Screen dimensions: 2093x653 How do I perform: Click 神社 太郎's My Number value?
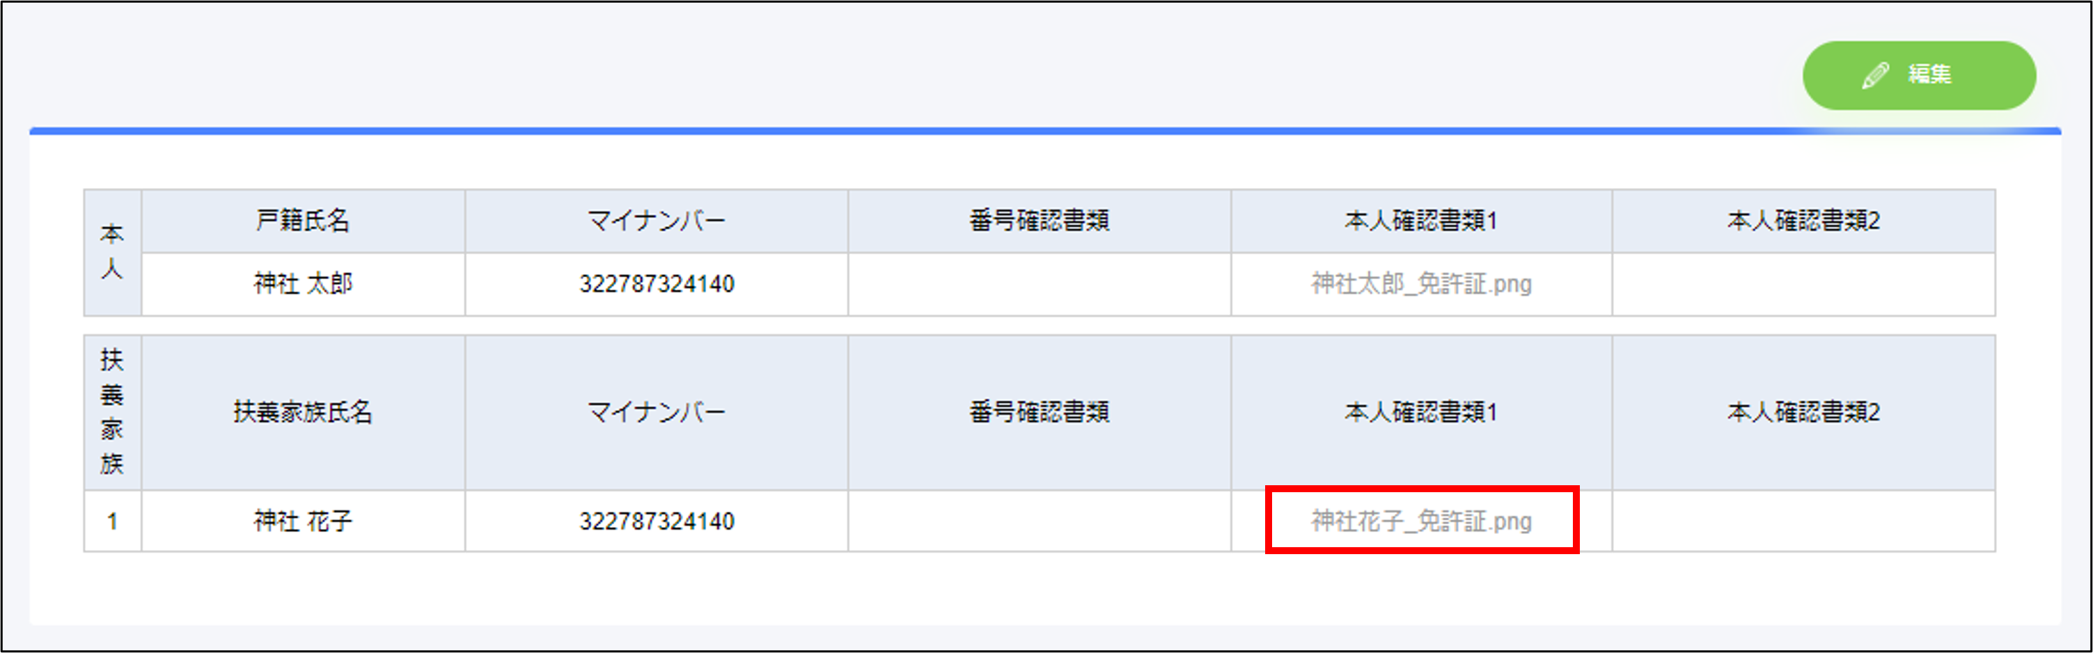(x=657, y=284)
